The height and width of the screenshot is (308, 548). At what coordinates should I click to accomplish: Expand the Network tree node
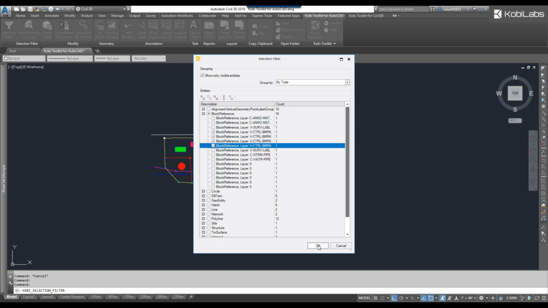pyautogui.click(x=203, y=214)
